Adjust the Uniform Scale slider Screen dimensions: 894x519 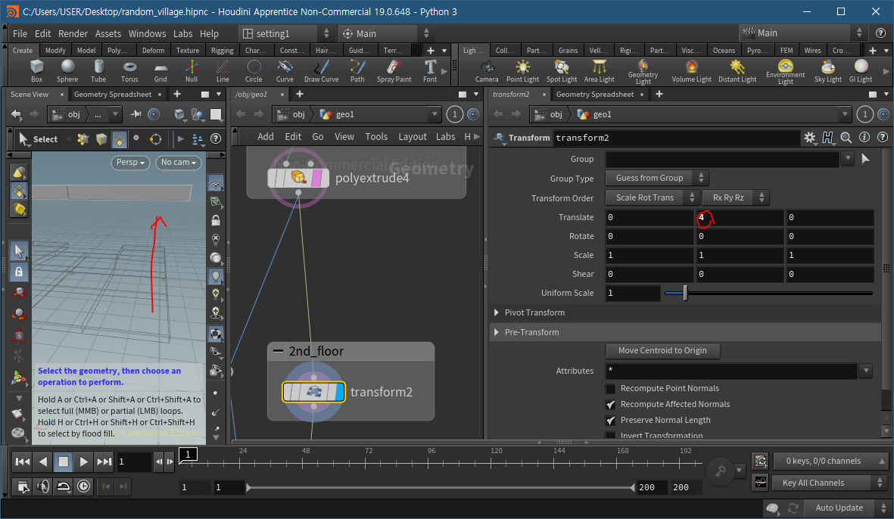pyautogui.click(x=768, y=293)
